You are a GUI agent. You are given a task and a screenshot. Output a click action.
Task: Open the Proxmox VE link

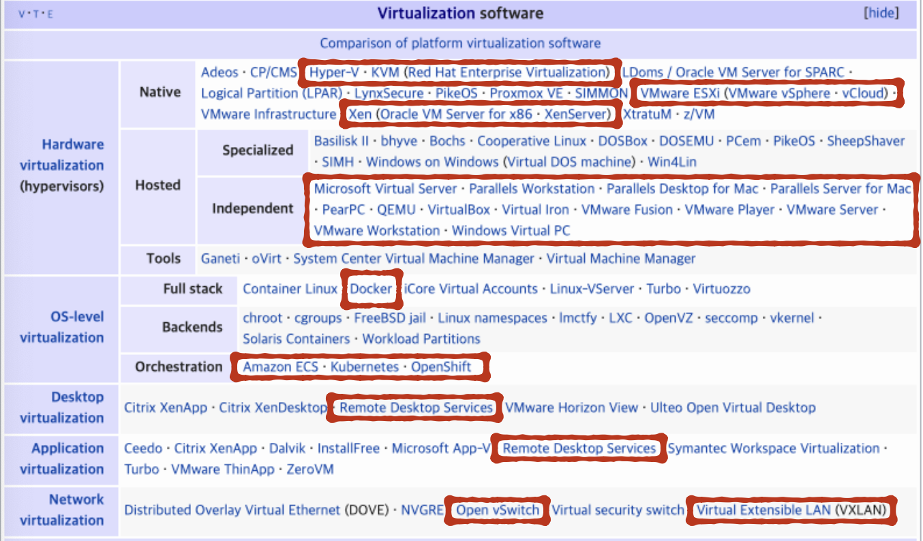(x=527, y=93)
